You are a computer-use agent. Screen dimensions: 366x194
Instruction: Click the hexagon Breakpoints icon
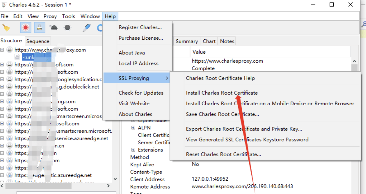(x=67, y=28)
